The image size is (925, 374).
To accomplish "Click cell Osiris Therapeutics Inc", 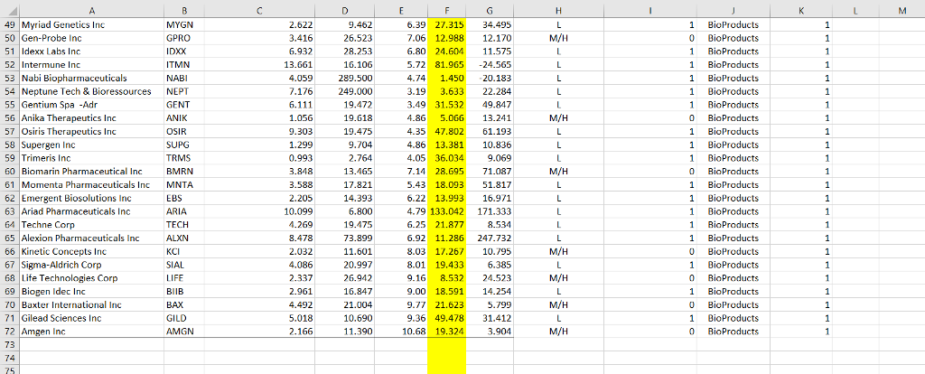I will [x=92, y=131].
